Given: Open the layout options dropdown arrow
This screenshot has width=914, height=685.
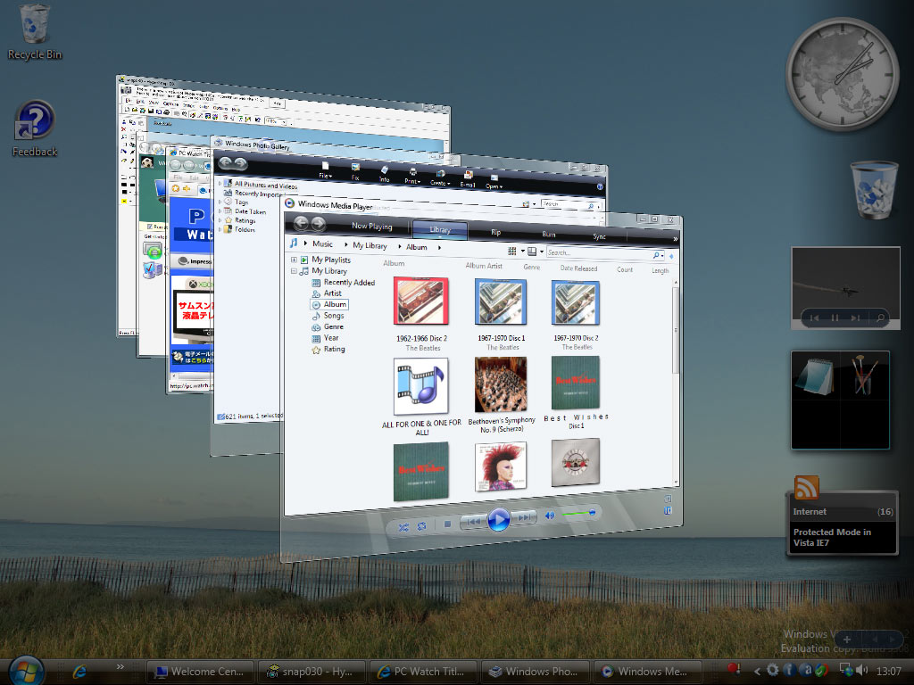Looking at the screenshot, I should click(x=542, y=252).
